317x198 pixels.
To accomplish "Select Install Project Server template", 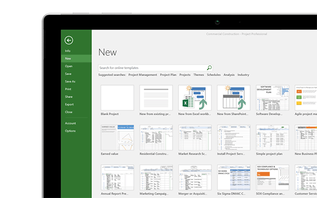I will coord(233,137).
